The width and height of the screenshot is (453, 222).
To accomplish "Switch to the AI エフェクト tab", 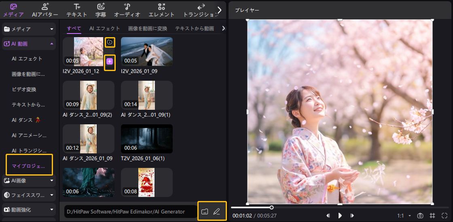I will pyautogui.click(x=105, y=28).
